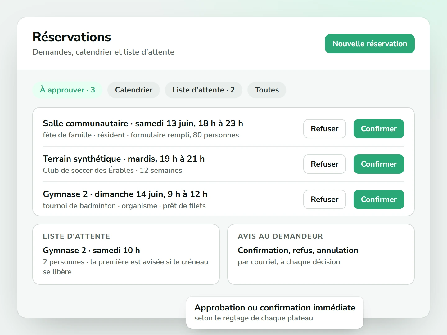447x335 pixels.
Task: Confirm the Terrain synthétique booking
Action: 379,164
